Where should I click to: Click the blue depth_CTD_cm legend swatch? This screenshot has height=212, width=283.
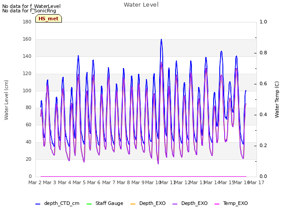click(38, 204)
